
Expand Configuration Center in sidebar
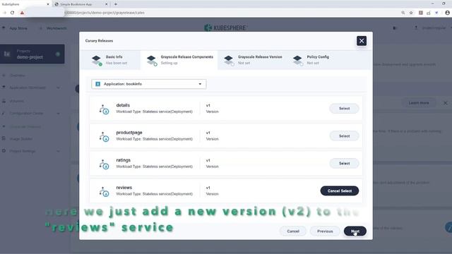(x=31, y=114)
